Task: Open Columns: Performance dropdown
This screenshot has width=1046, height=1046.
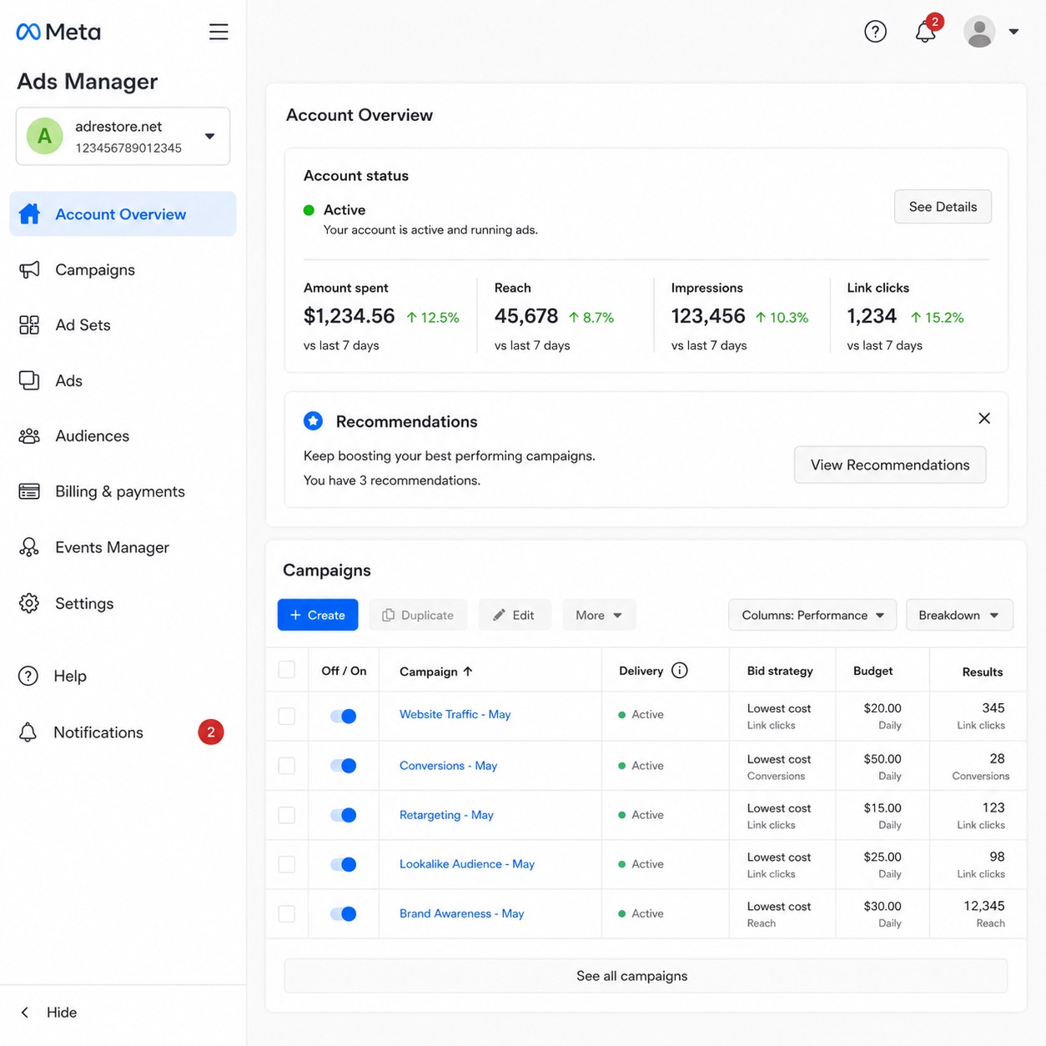Action: click(x=812, y=615)
